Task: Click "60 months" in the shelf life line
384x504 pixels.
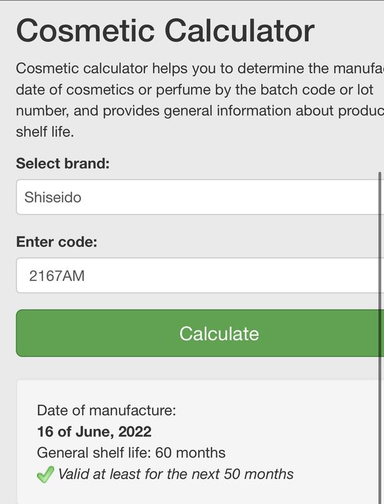Action: click(190, 453)
